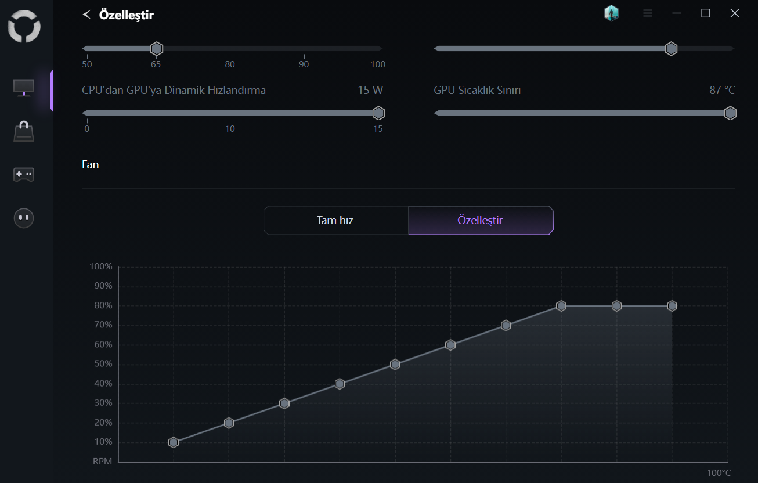Open the shopping bag store in sidebar
The image size is (758, 483).
pyautogui.click(x=24, y=131)
